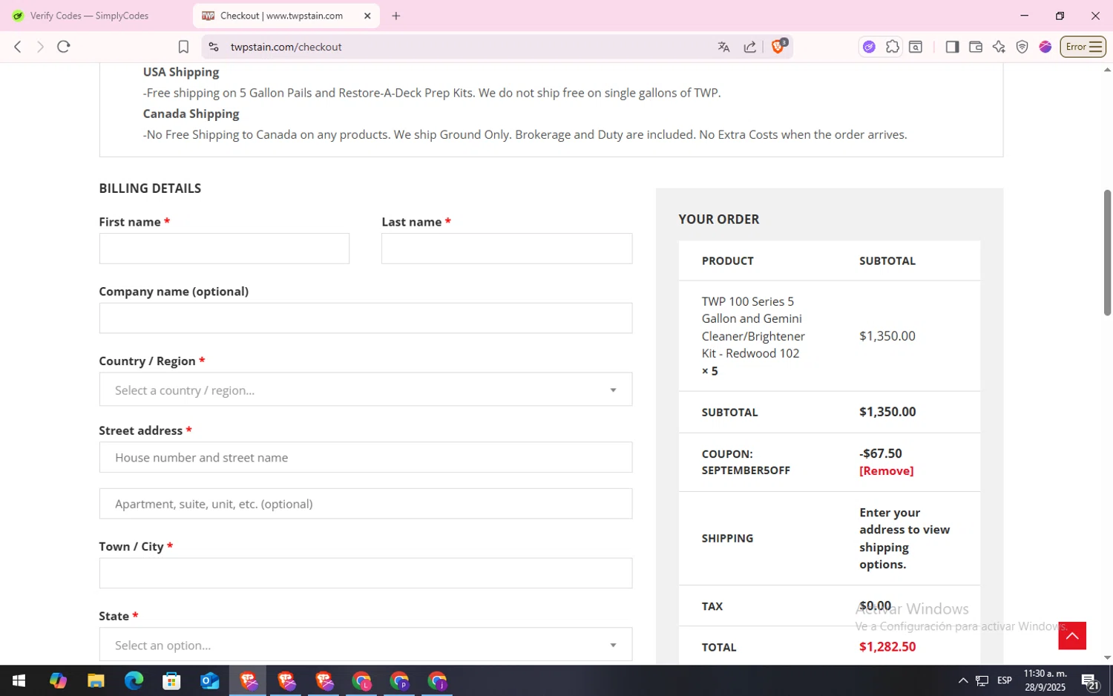Open the notification center icon
The width and height of the screenshot is (1113, 696).
(x=1090, y=680)
